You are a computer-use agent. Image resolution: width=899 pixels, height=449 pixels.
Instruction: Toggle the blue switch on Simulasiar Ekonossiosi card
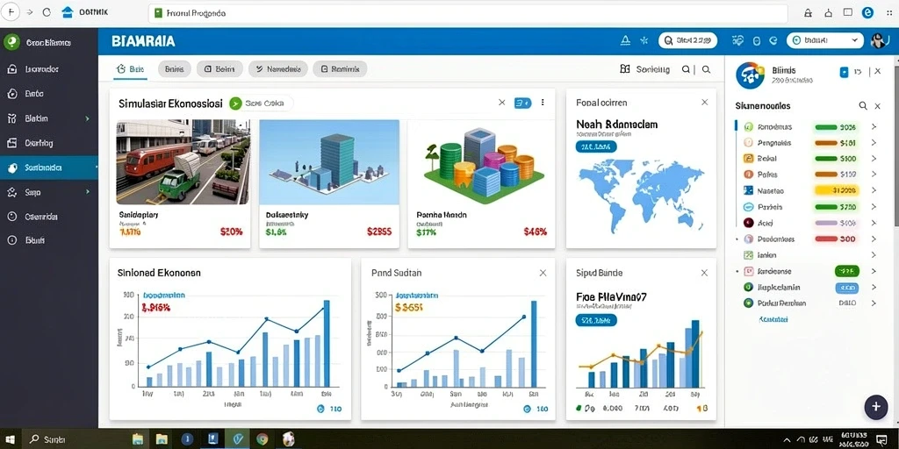(x=522, y=103)
